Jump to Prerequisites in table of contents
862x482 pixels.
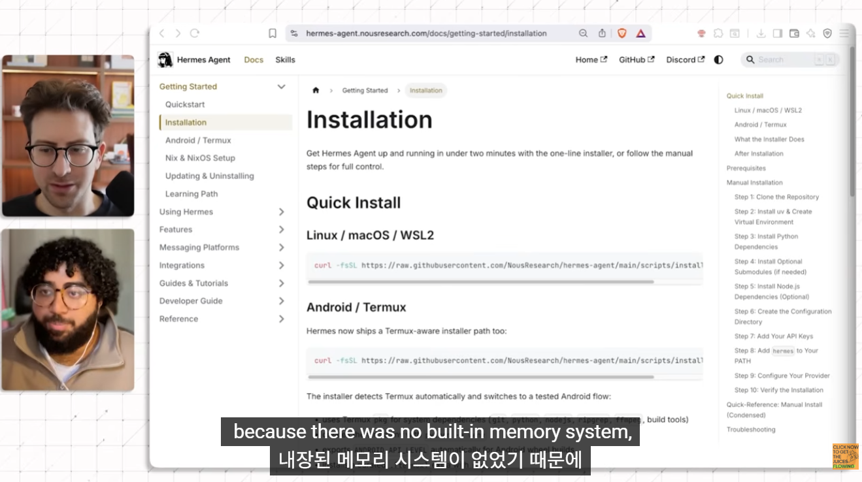point(746,169)
